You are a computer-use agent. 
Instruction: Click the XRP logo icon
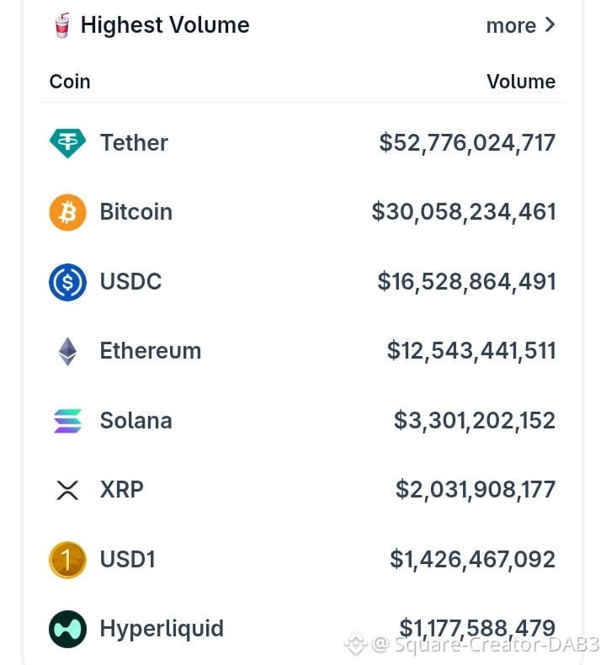[67, 490]
